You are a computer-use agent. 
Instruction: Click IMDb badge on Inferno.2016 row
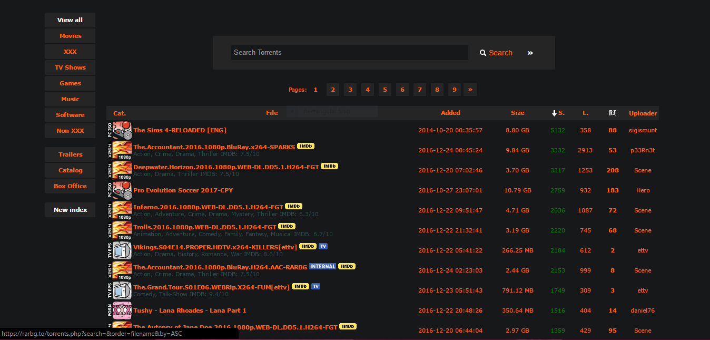pos(293,206)
